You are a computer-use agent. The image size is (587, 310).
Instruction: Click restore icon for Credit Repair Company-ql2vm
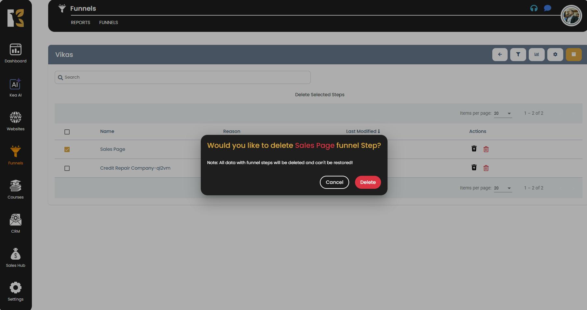point(474,168)
